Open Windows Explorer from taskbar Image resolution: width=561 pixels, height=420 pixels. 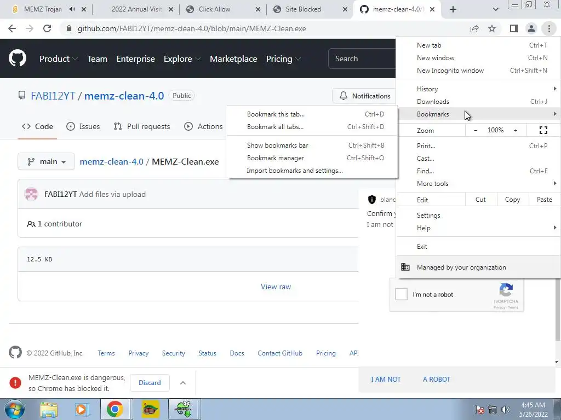pyautogui.click(x=49, y=409)
